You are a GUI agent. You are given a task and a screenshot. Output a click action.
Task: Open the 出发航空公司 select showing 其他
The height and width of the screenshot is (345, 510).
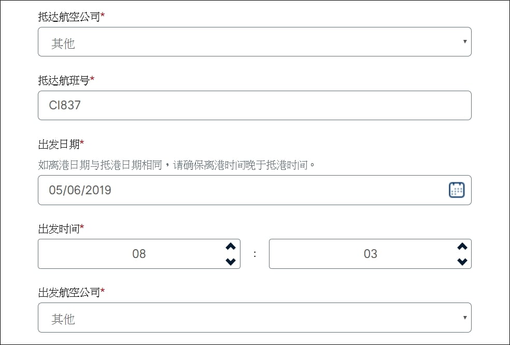(254, 318)
